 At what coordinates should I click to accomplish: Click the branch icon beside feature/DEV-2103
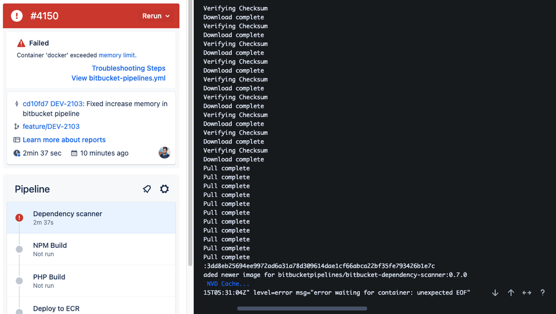click(x=17, y=126)
